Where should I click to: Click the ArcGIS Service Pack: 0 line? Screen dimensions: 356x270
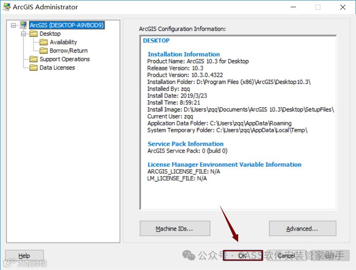pyautogui.click(x=187, y=151)
